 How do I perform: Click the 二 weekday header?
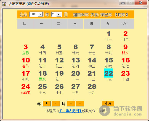[59, 24]
